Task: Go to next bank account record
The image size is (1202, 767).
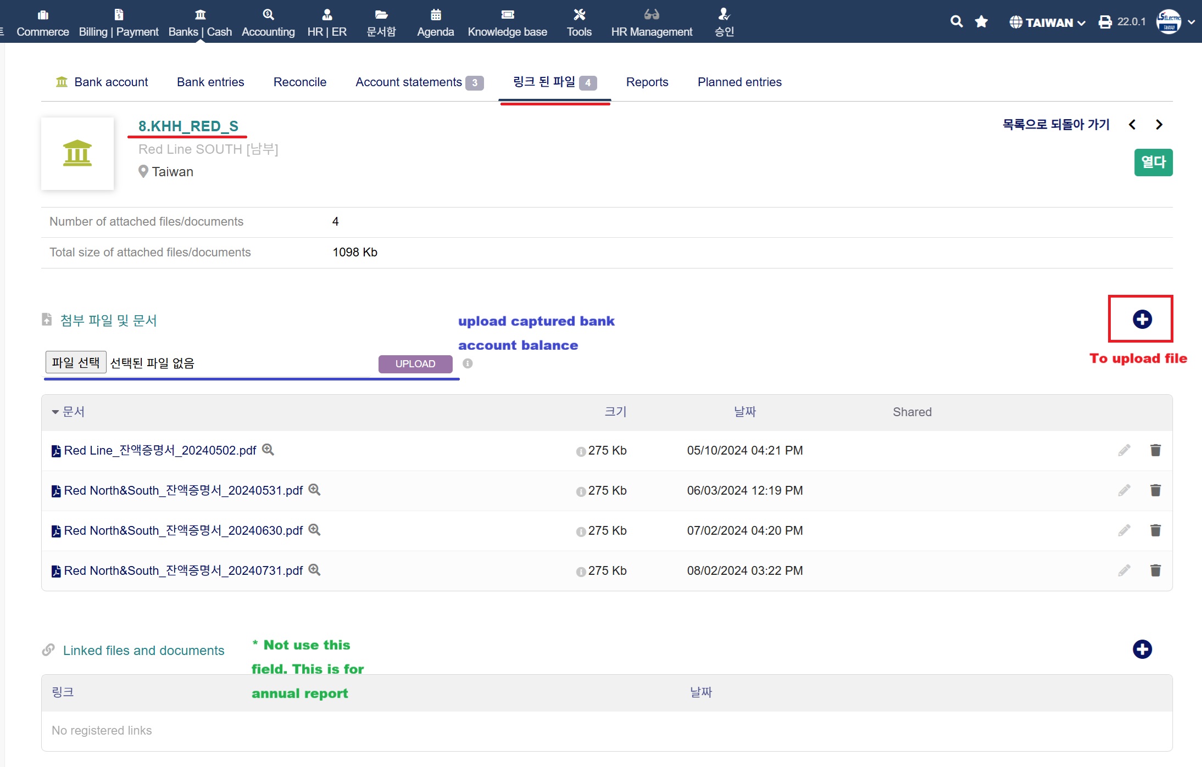Action: pyautogui.click(x=1159, y=125)
